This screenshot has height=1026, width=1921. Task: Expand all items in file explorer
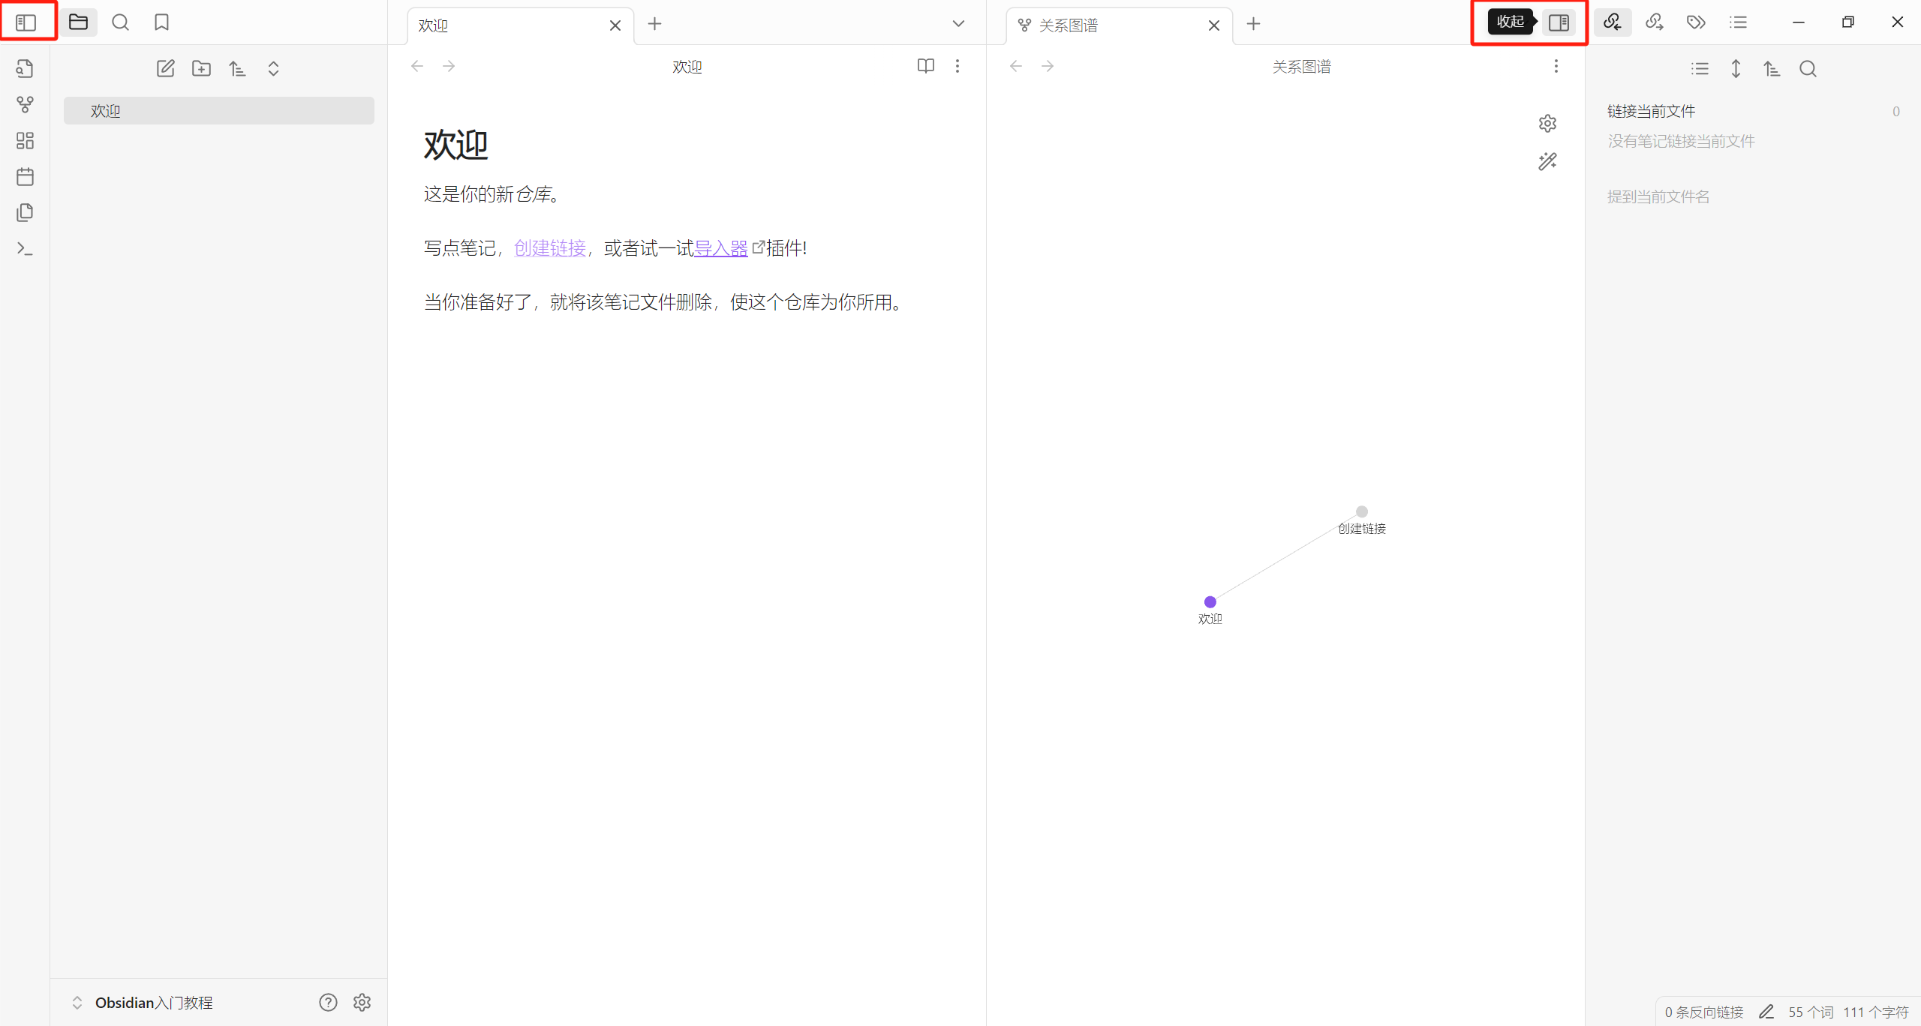273,68
